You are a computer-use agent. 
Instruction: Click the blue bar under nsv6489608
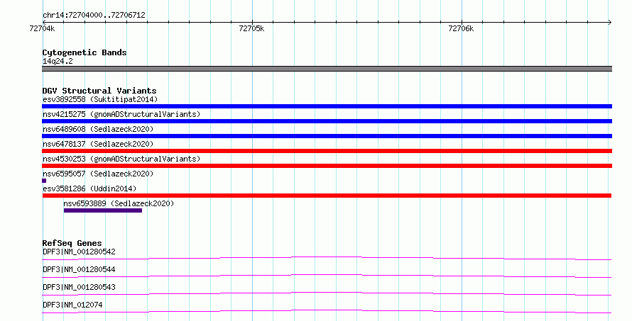pos(327,136)
